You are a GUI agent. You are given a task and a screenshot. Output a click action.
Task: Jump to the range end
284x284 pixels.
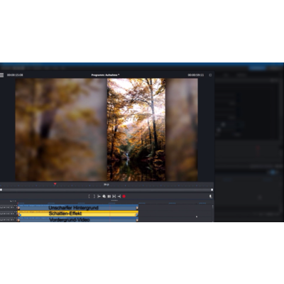[119, 197]
